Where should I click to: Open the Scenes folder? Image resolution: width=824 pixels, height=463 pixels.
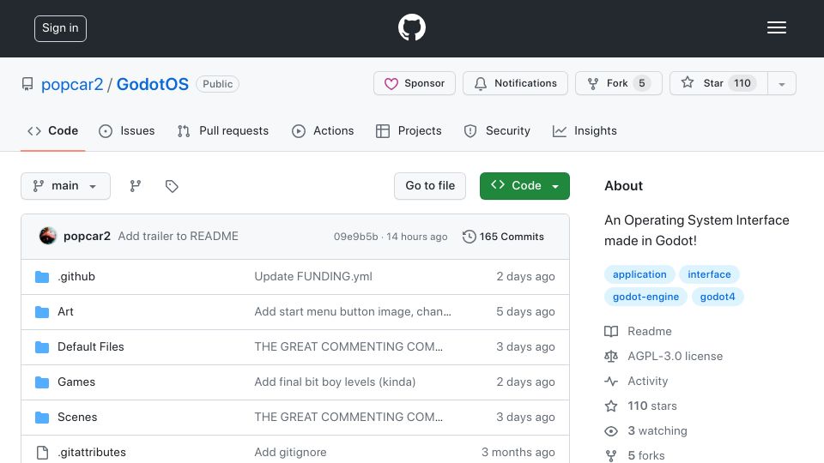(x=77, y=418)
